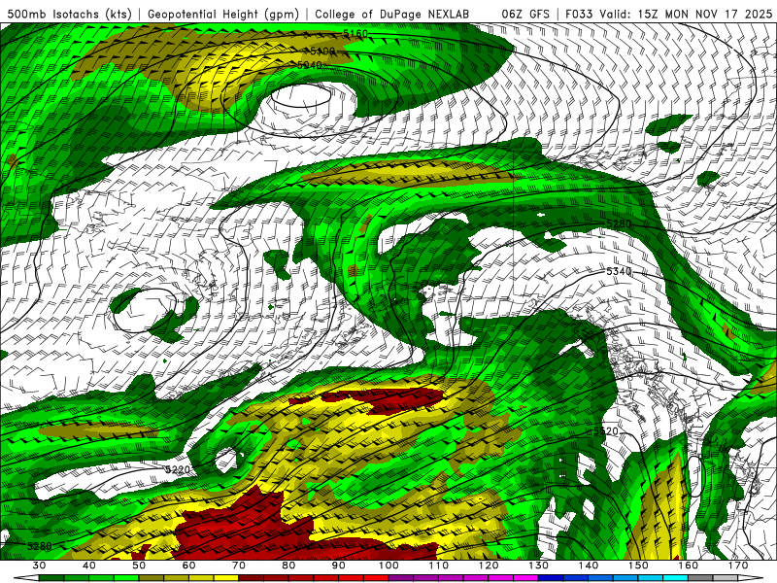Click the 110 knot scale label
Screen dimensions: 777x583
(x=439, y=566)
